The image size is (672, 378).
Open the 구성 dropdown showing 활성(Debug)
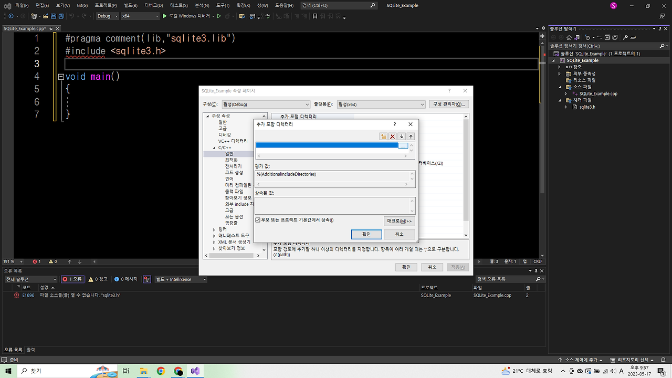click(266, 104)
